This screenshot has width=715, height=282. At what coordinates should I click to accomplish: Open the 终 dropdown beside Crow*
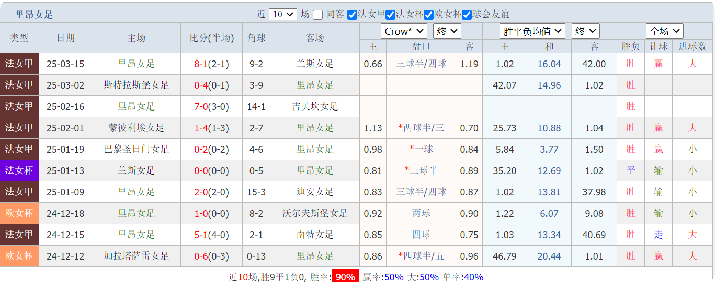click(447, 31)
